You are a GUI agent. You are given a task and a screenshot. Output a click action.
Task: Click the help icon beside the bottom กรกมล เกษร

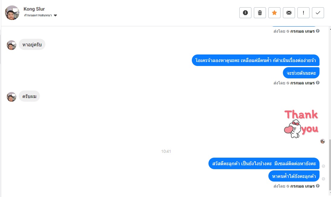pos(318,186)
